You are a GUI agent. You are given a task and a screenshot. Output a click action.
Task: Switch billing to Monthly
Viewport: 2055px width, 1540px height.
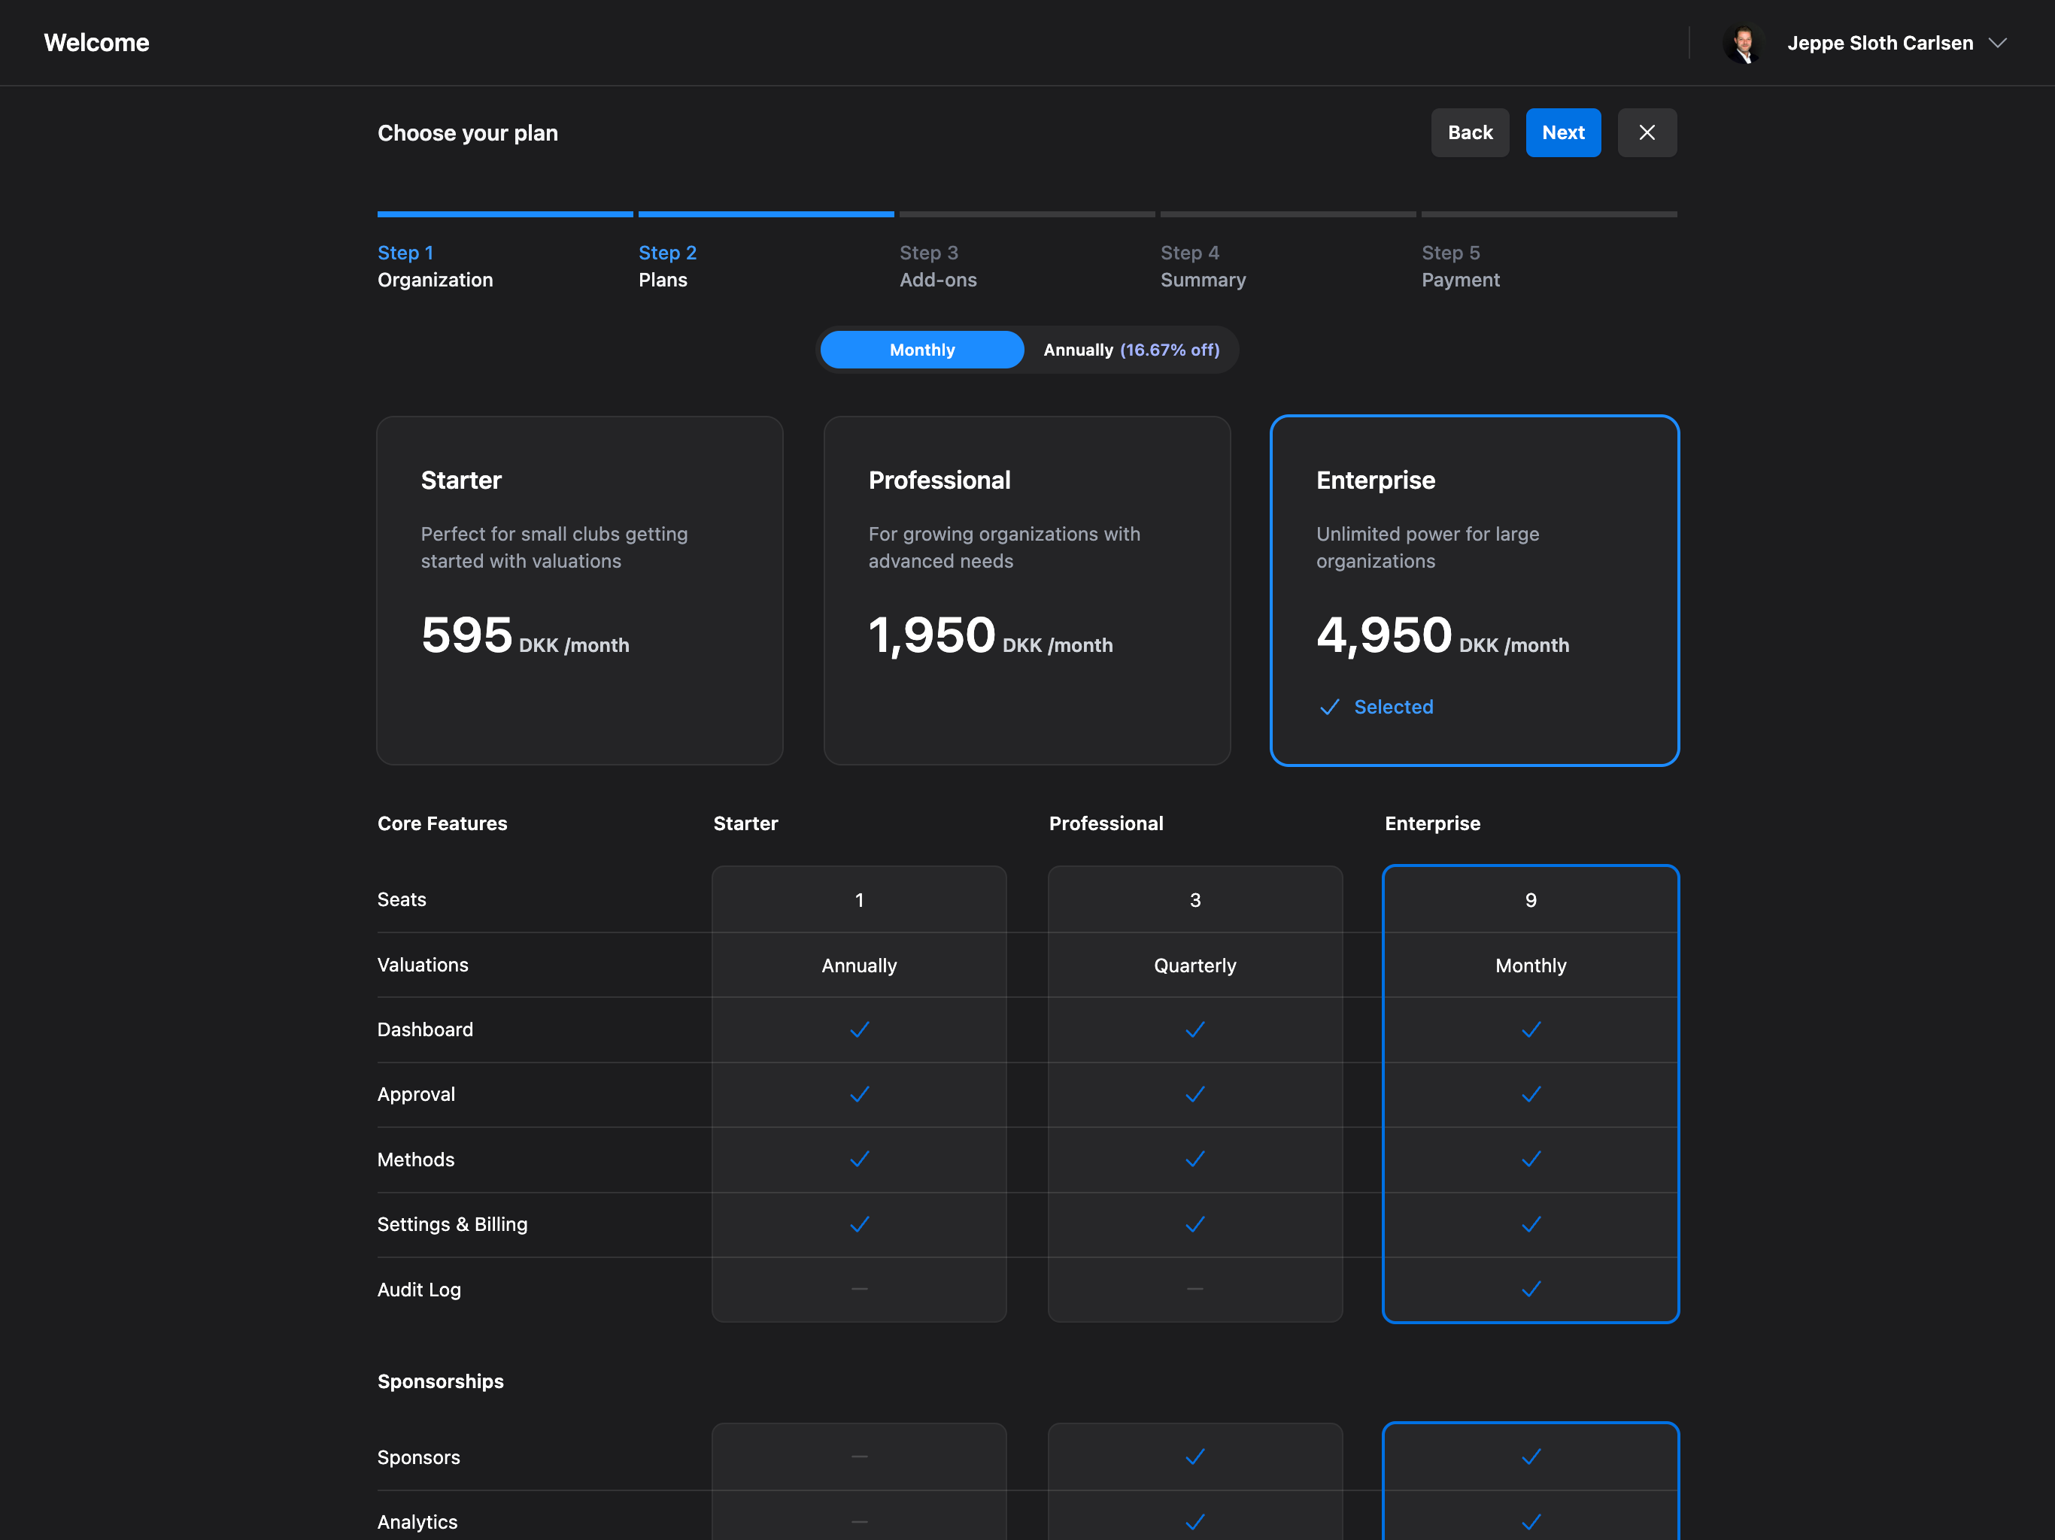tap(921, 350)
